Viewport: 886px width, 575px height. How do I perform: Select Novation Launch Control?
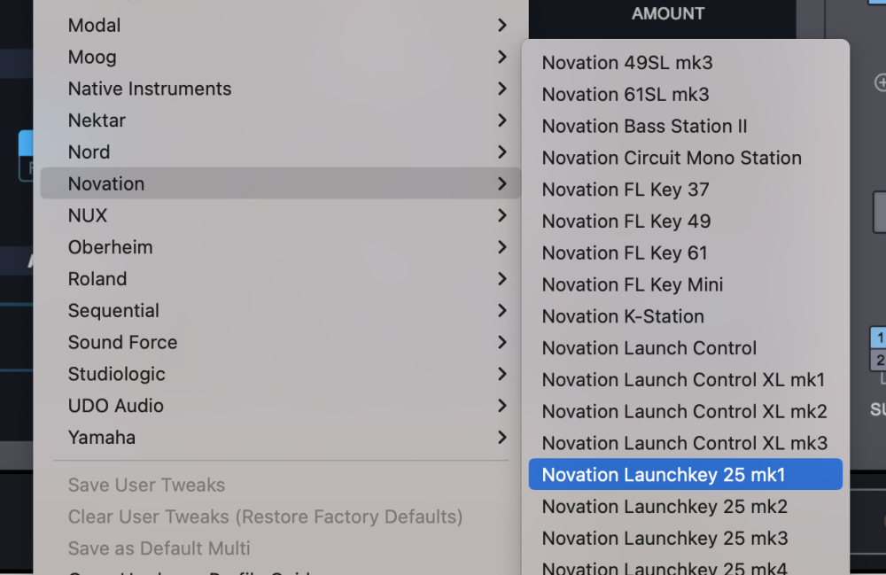(x=649, y=348)
